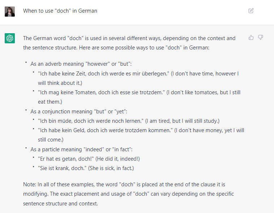The width and height of the screenshot is (274, 213).
Task: Select the bullet 'As a particle meaning "indeed"'
Action: point(81,149)
